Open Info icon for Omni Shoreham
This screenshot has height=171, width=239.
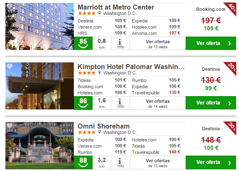(x=121, y=163)
